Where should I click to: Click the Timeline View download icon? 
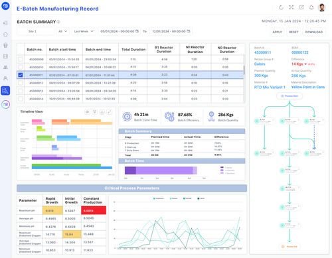tap(102, 112)
